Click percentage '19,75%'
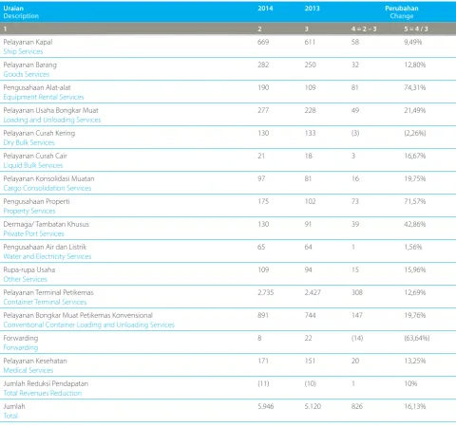The image size is (456, 427). pos(415,178)
